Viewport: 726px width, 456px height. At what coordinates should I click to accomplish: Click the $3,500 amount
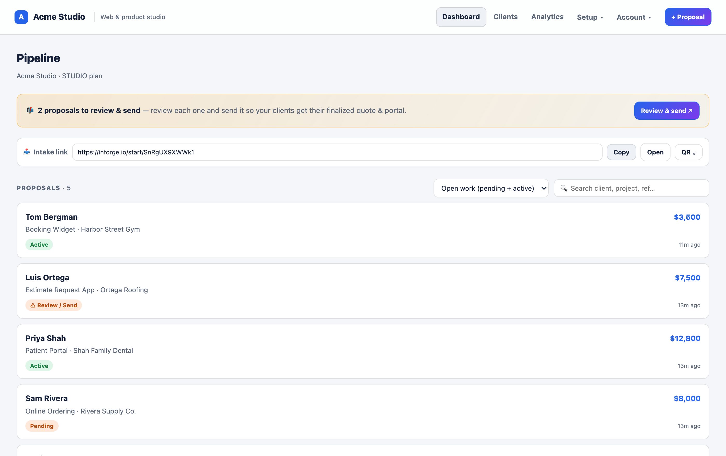[x=687, y=217]
